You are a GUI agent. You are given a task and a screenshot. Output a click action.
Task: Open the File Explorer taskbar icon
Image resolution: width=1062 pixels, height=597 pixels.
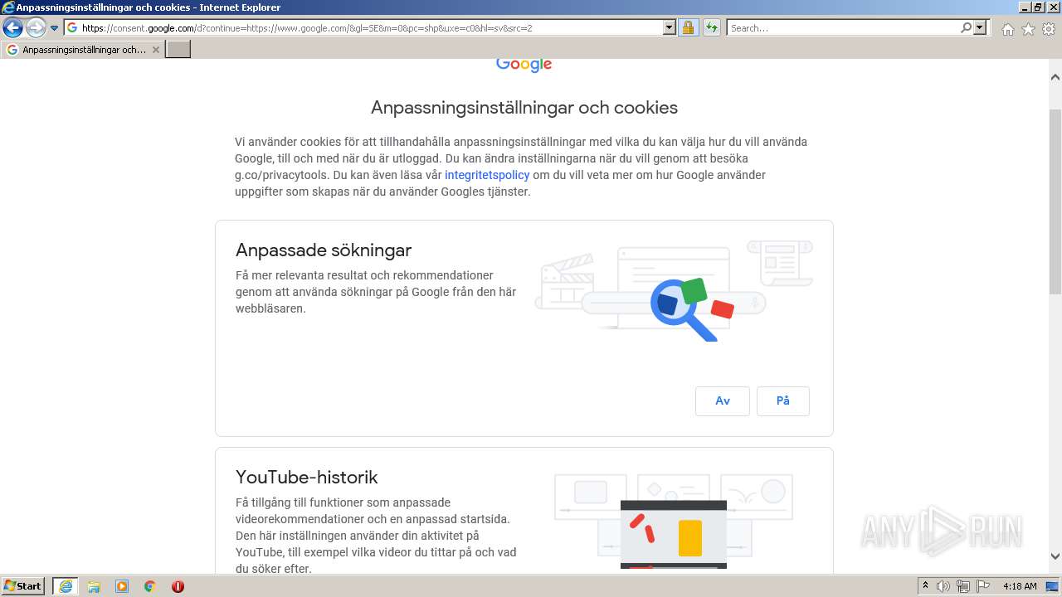94,586
